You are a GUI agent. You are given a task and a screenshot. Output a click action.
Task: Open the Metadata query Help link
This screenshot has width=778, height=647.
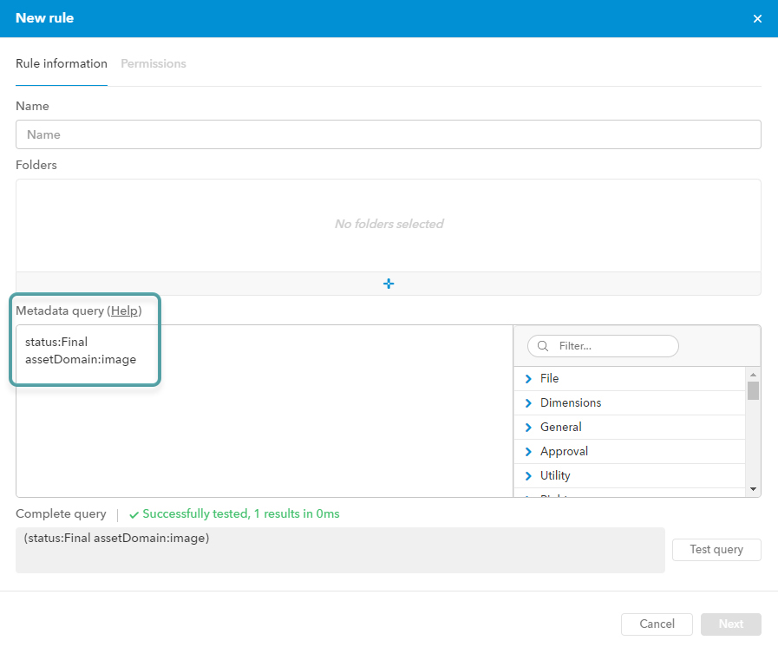pyautogui.click(x=124, y=310)
